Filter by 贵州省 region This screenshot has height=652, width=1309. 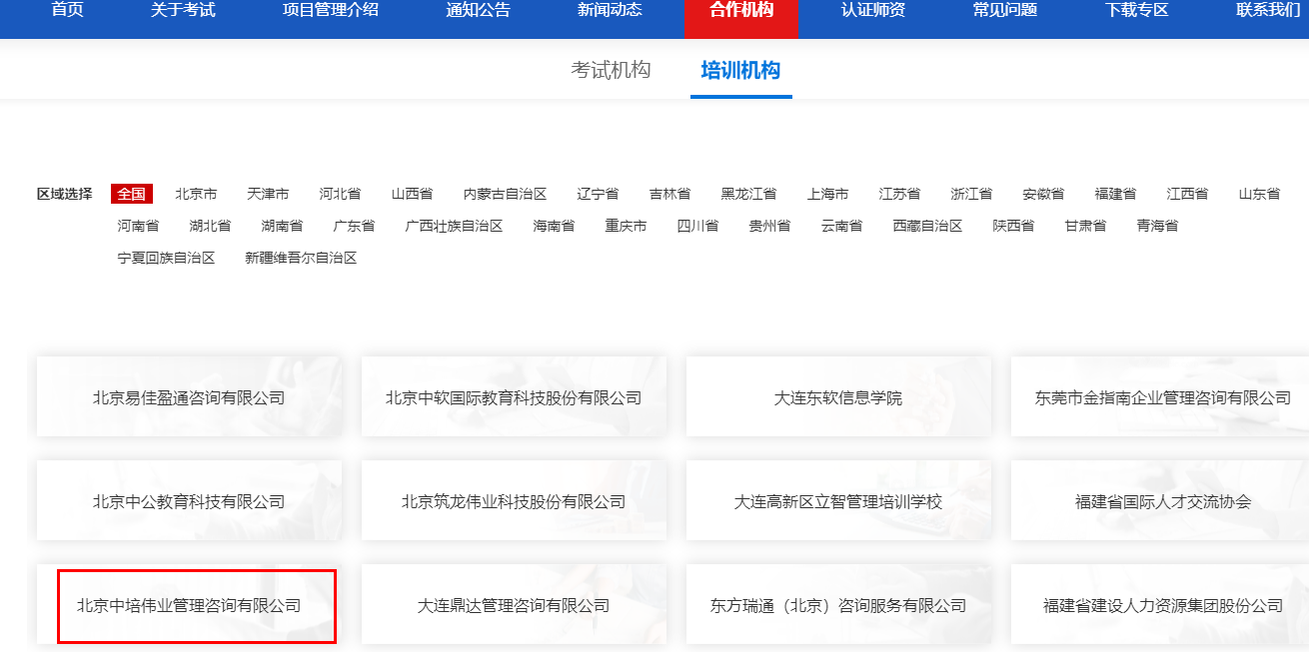click(x=769, y=226)
